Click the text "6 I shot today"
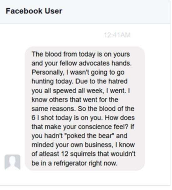The height and width of the screenshot is (190, 172). tap(52, 118)
